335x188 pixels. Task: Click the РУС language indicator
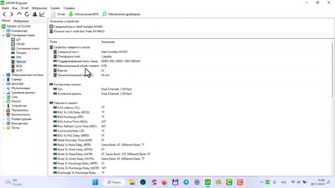click(x=284, y=182)
